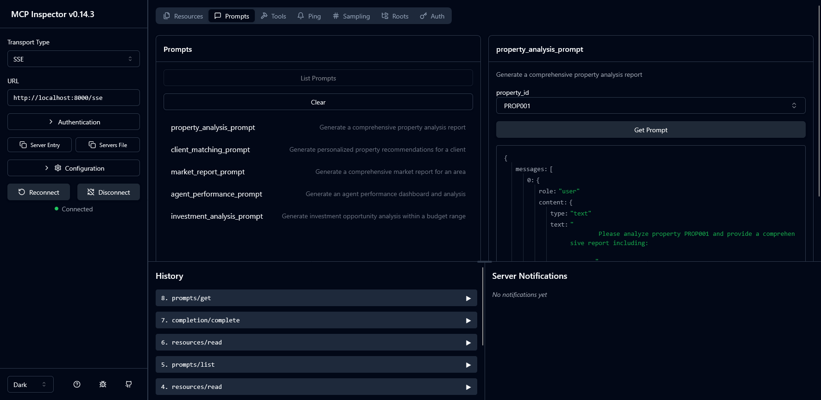Expand history entry 8. prompts/get
The width and height of the screenshot is (821, 400).
coord(316,298)
